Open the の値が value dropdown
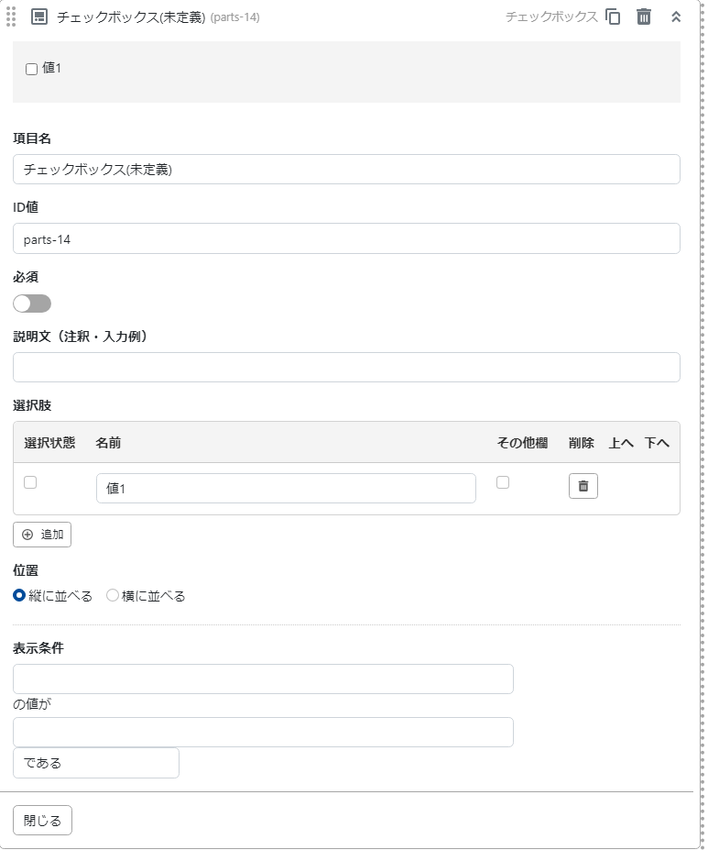This screenshot has width=708, height=850. tap(263, 733)
